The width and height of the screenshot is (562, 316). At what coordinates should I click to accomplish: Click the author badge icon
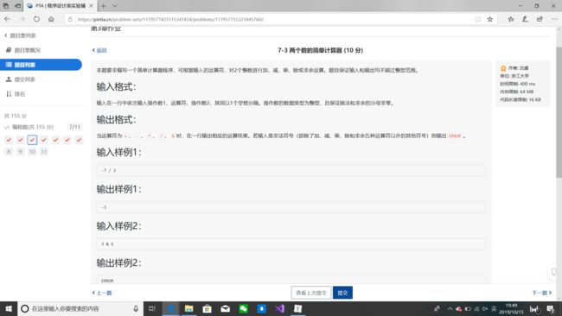pyautogui.click(x=503, y=68)
